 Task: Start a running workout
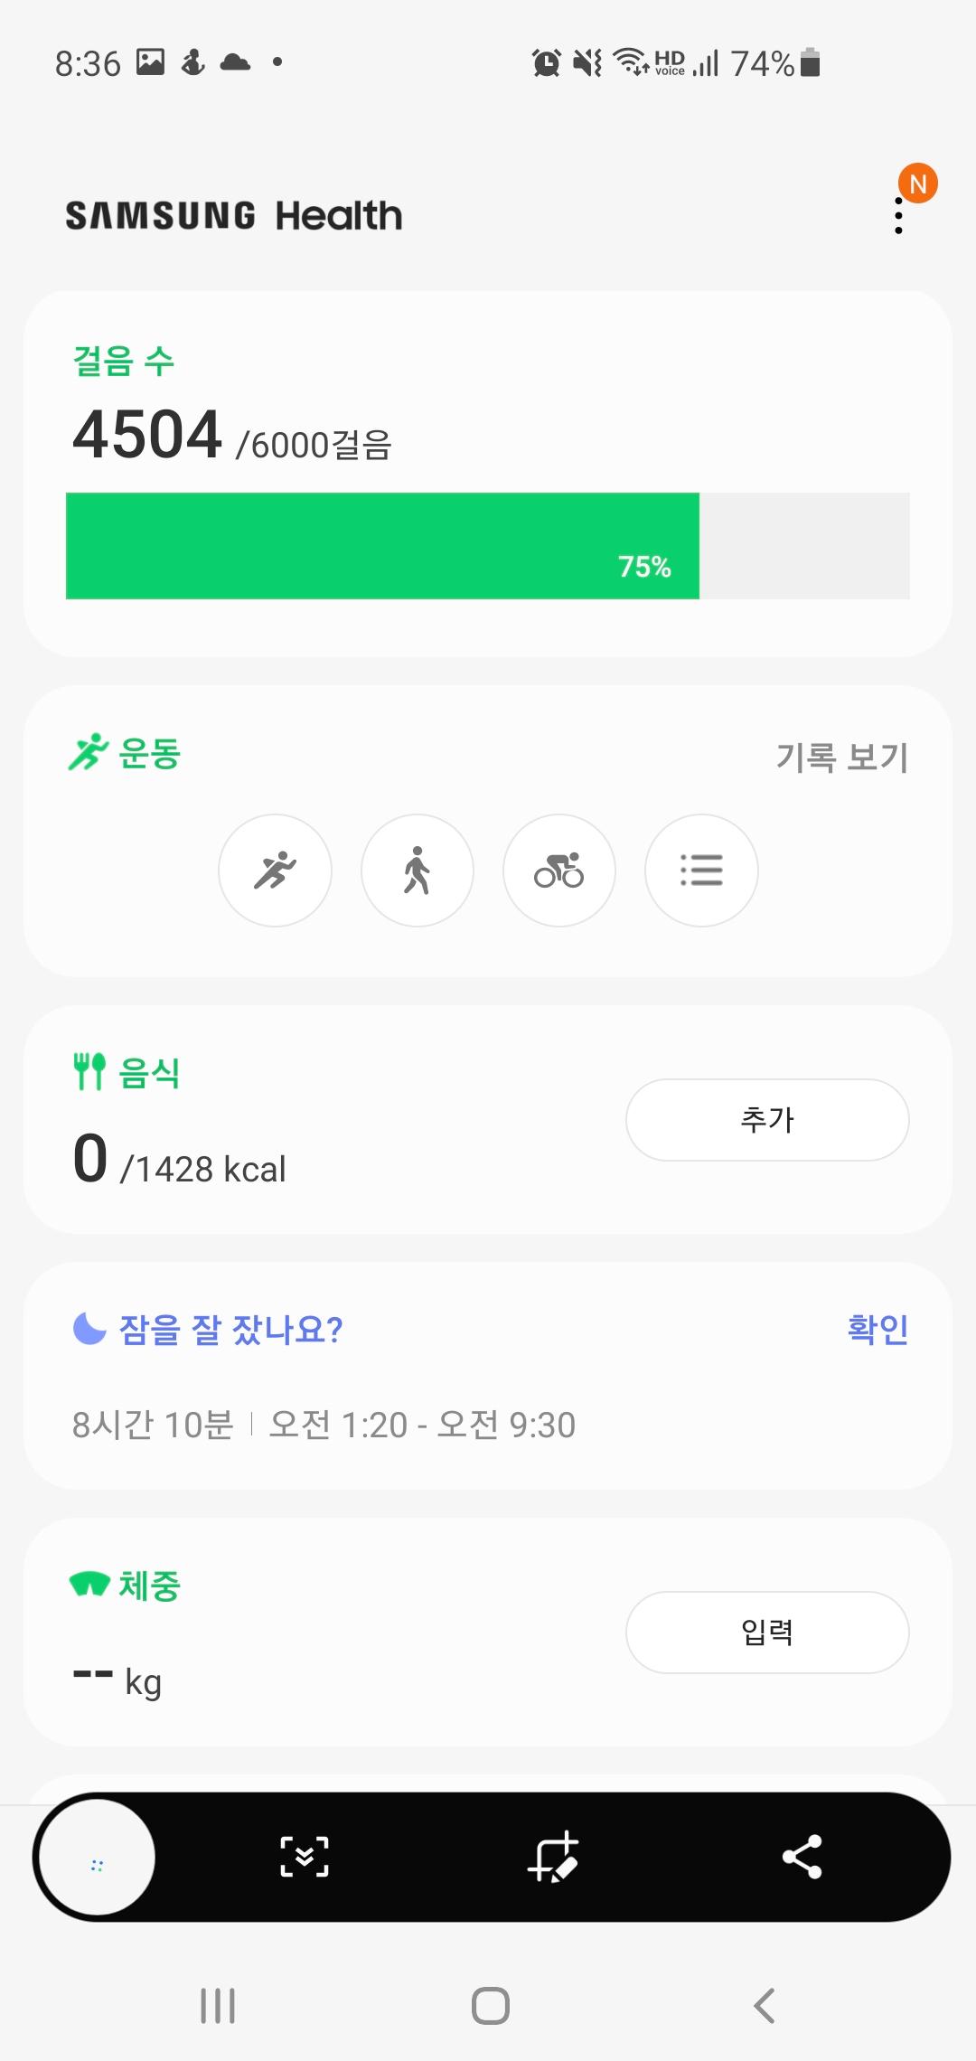click(x=275, y=871)
